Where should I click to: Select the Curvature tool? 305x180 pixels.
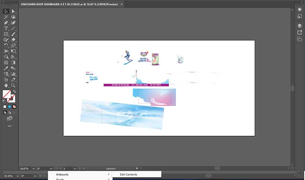click(13, 23)
